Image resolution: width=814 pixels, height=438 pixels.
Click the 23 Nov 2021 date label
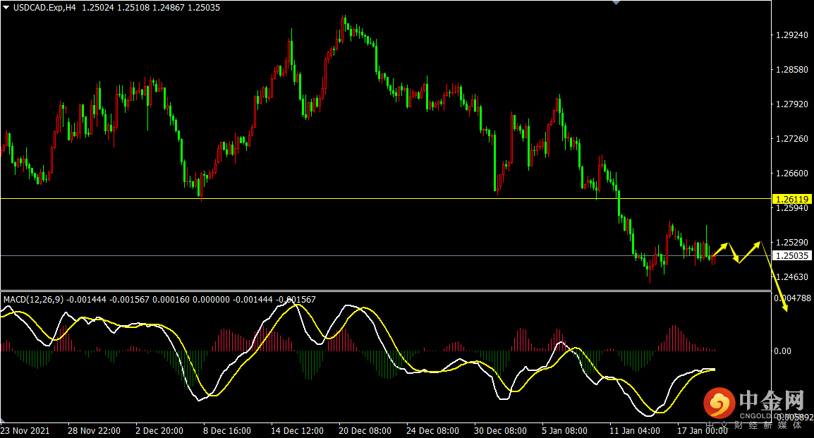click(25, 430)
